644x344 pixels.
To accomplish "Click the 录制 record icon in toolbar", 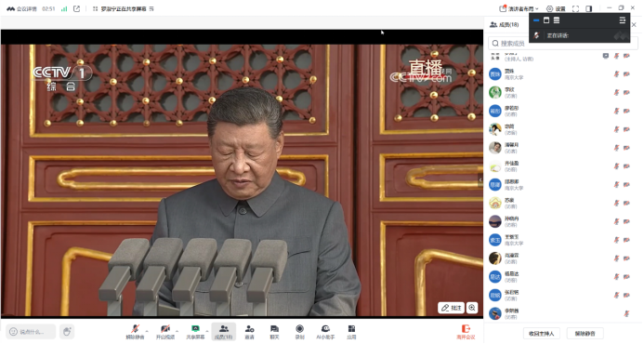I will 300,331.
